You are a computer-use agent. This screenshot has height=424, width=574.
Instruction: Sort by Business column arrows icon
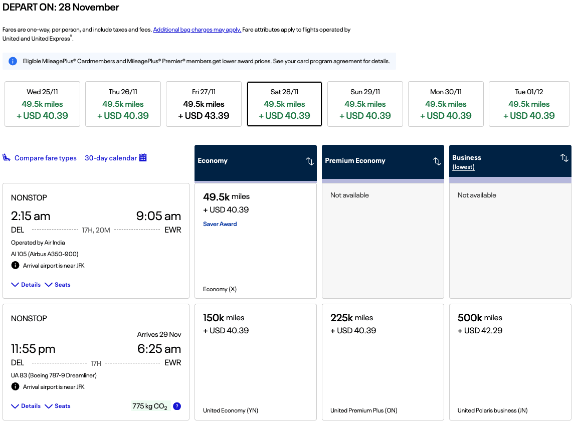pyautogui.click(x=564, y=158)
